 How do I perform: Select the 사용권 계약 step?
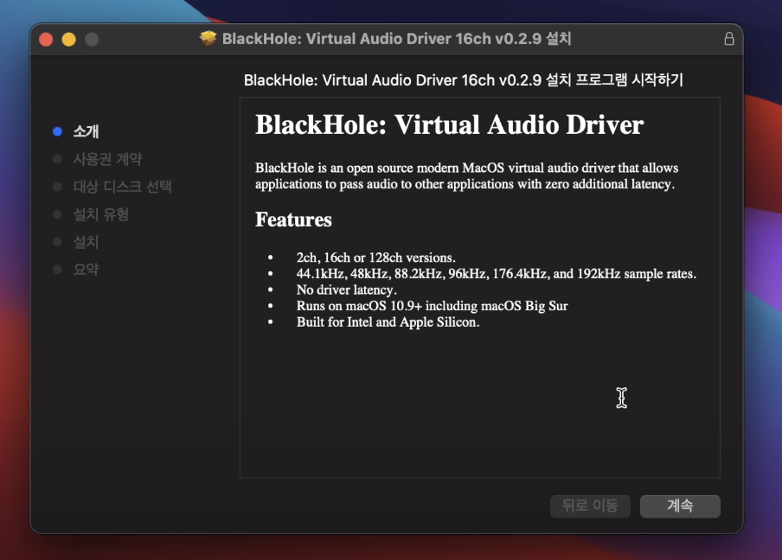click(108, 159)
